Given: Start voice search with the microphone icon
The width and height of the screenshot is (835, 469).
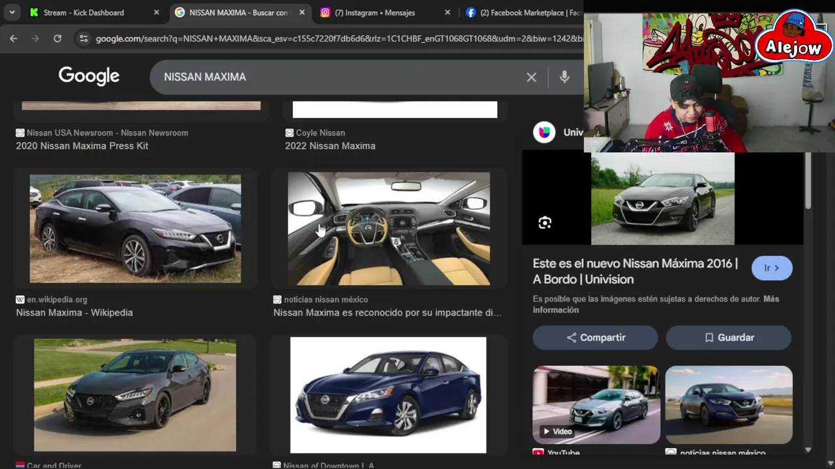Looking at the screenshot, I should point(564,77).
